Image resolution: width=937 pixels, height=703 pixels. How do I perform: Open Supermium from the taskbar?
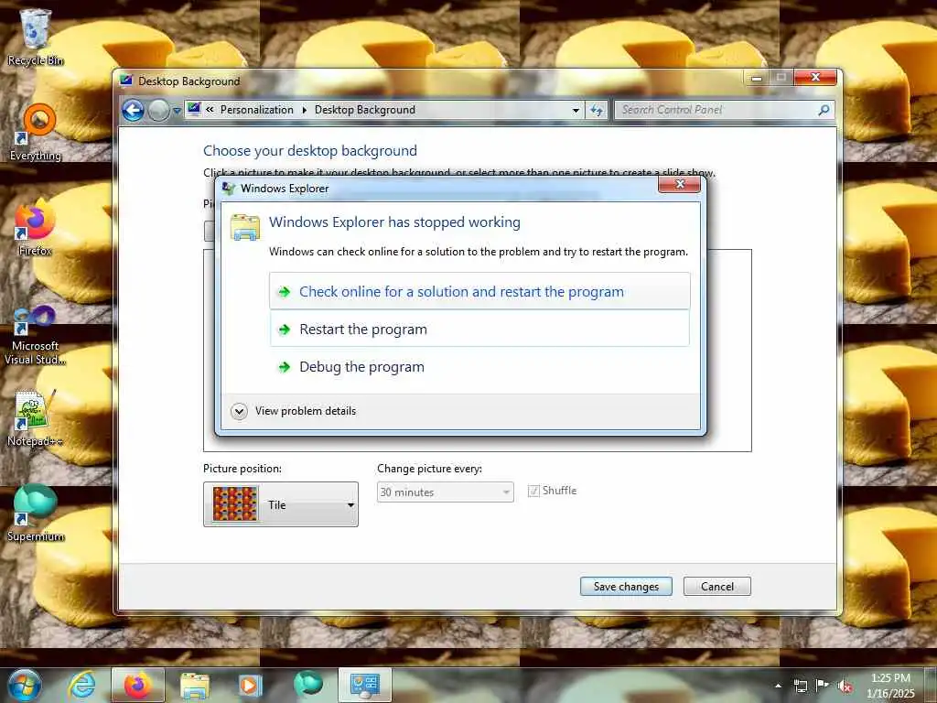[307, 685]
